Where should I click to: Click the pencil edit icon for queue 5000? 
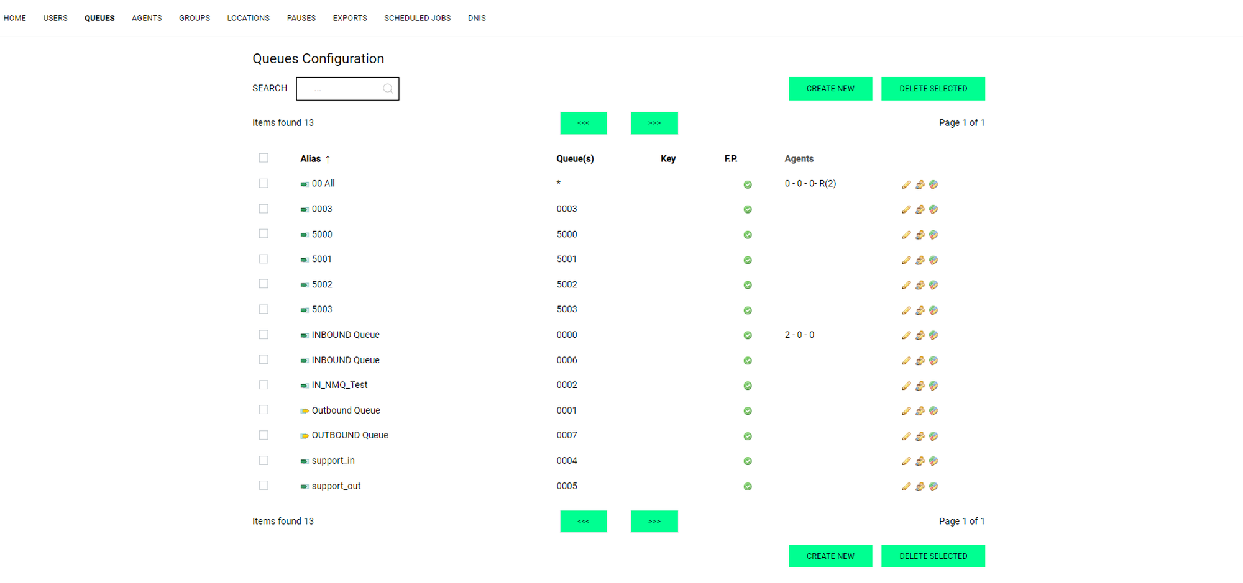(906, 235)
